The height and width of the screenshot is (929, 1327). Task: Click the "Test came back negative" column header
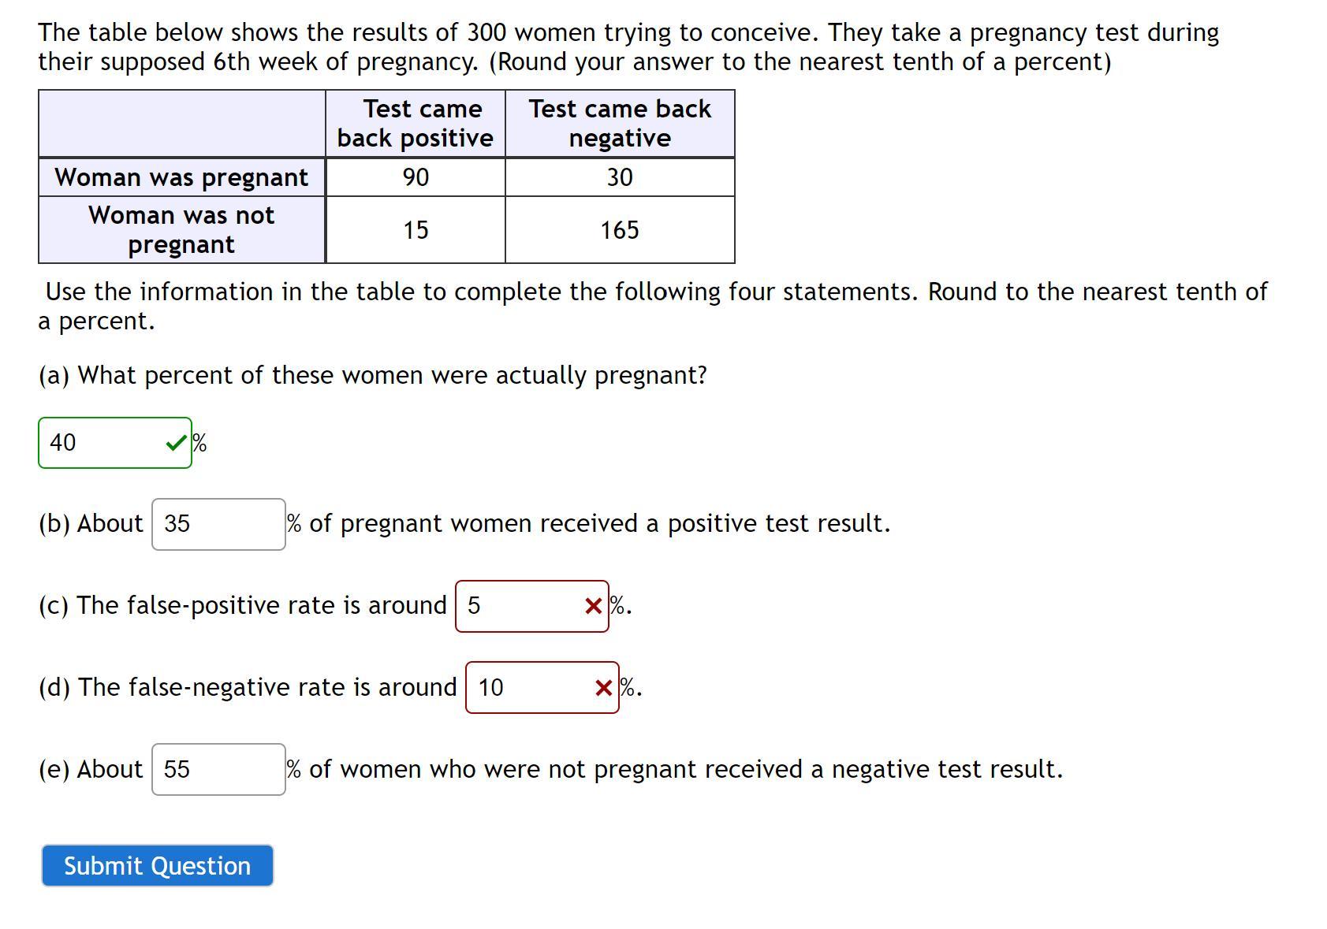pos(620,124)
